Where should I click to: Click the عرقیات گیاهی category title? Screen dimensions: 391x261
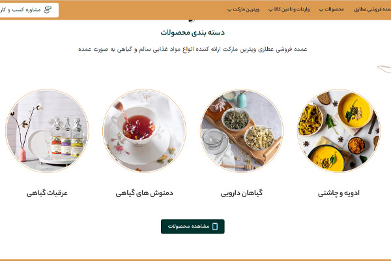pyautogui.click(x=47, y=193)
